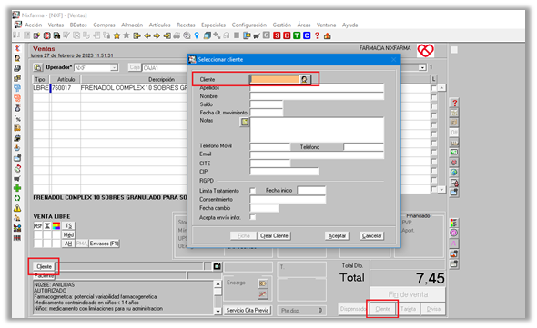
Task: Click the rainbow color icon under VENTA LIBRE
Action: coord(56,225)
